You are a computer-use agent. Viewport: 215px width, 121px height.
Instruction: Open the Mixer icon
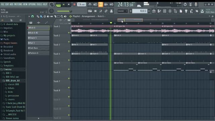pos(170,11)
